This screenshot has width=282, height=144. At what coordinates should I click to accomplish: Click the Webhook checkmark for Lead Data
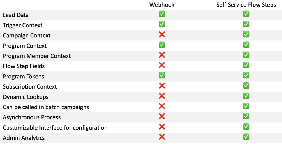tap(162, 14)
